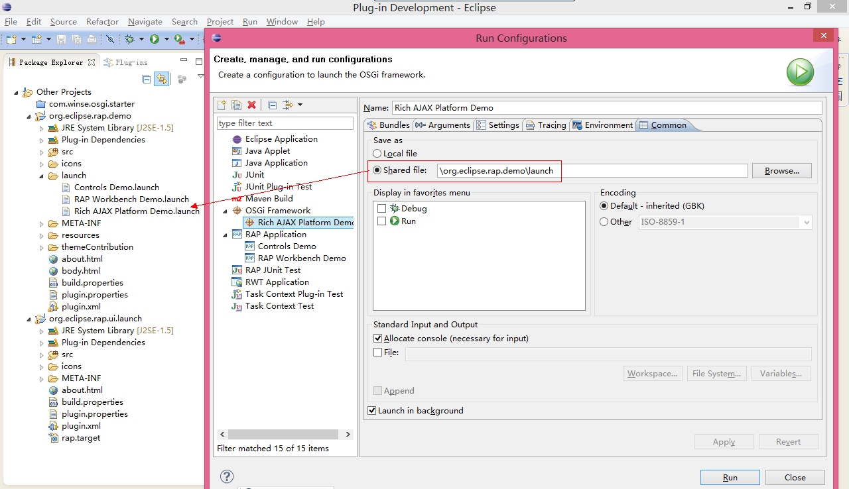This screenshot has width=849, height=489.
Task: Click Collapse All in Package Explorer
Action: click(x=147, y=80)
